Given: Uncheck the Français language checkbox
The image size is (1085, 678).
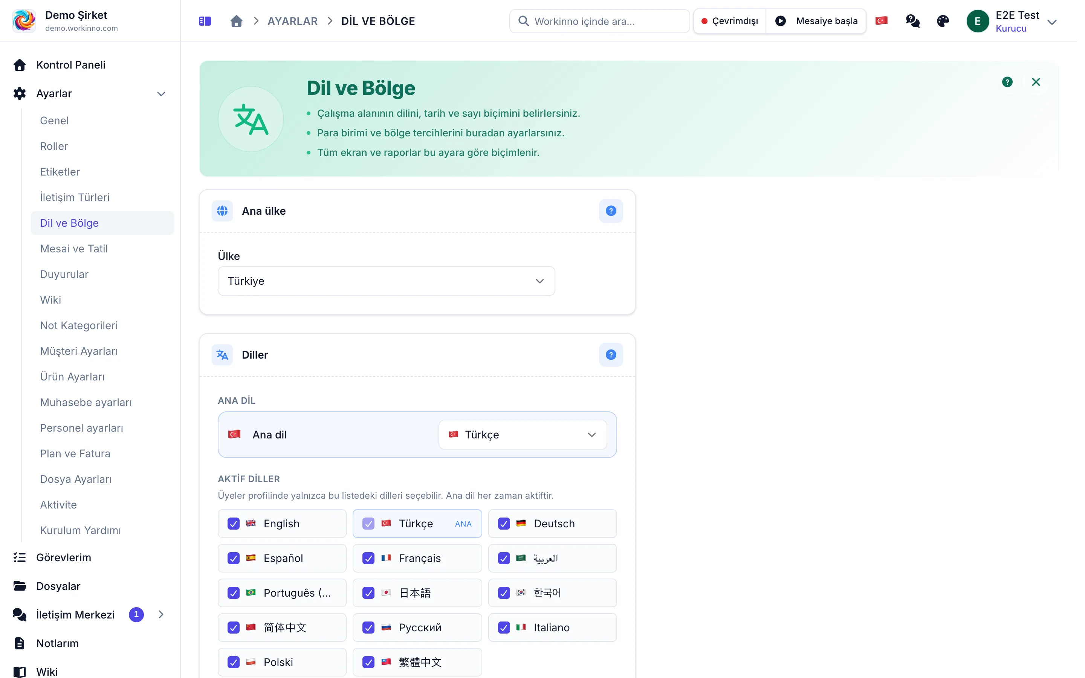Looking at the screenshot, I should pos(368,558).
